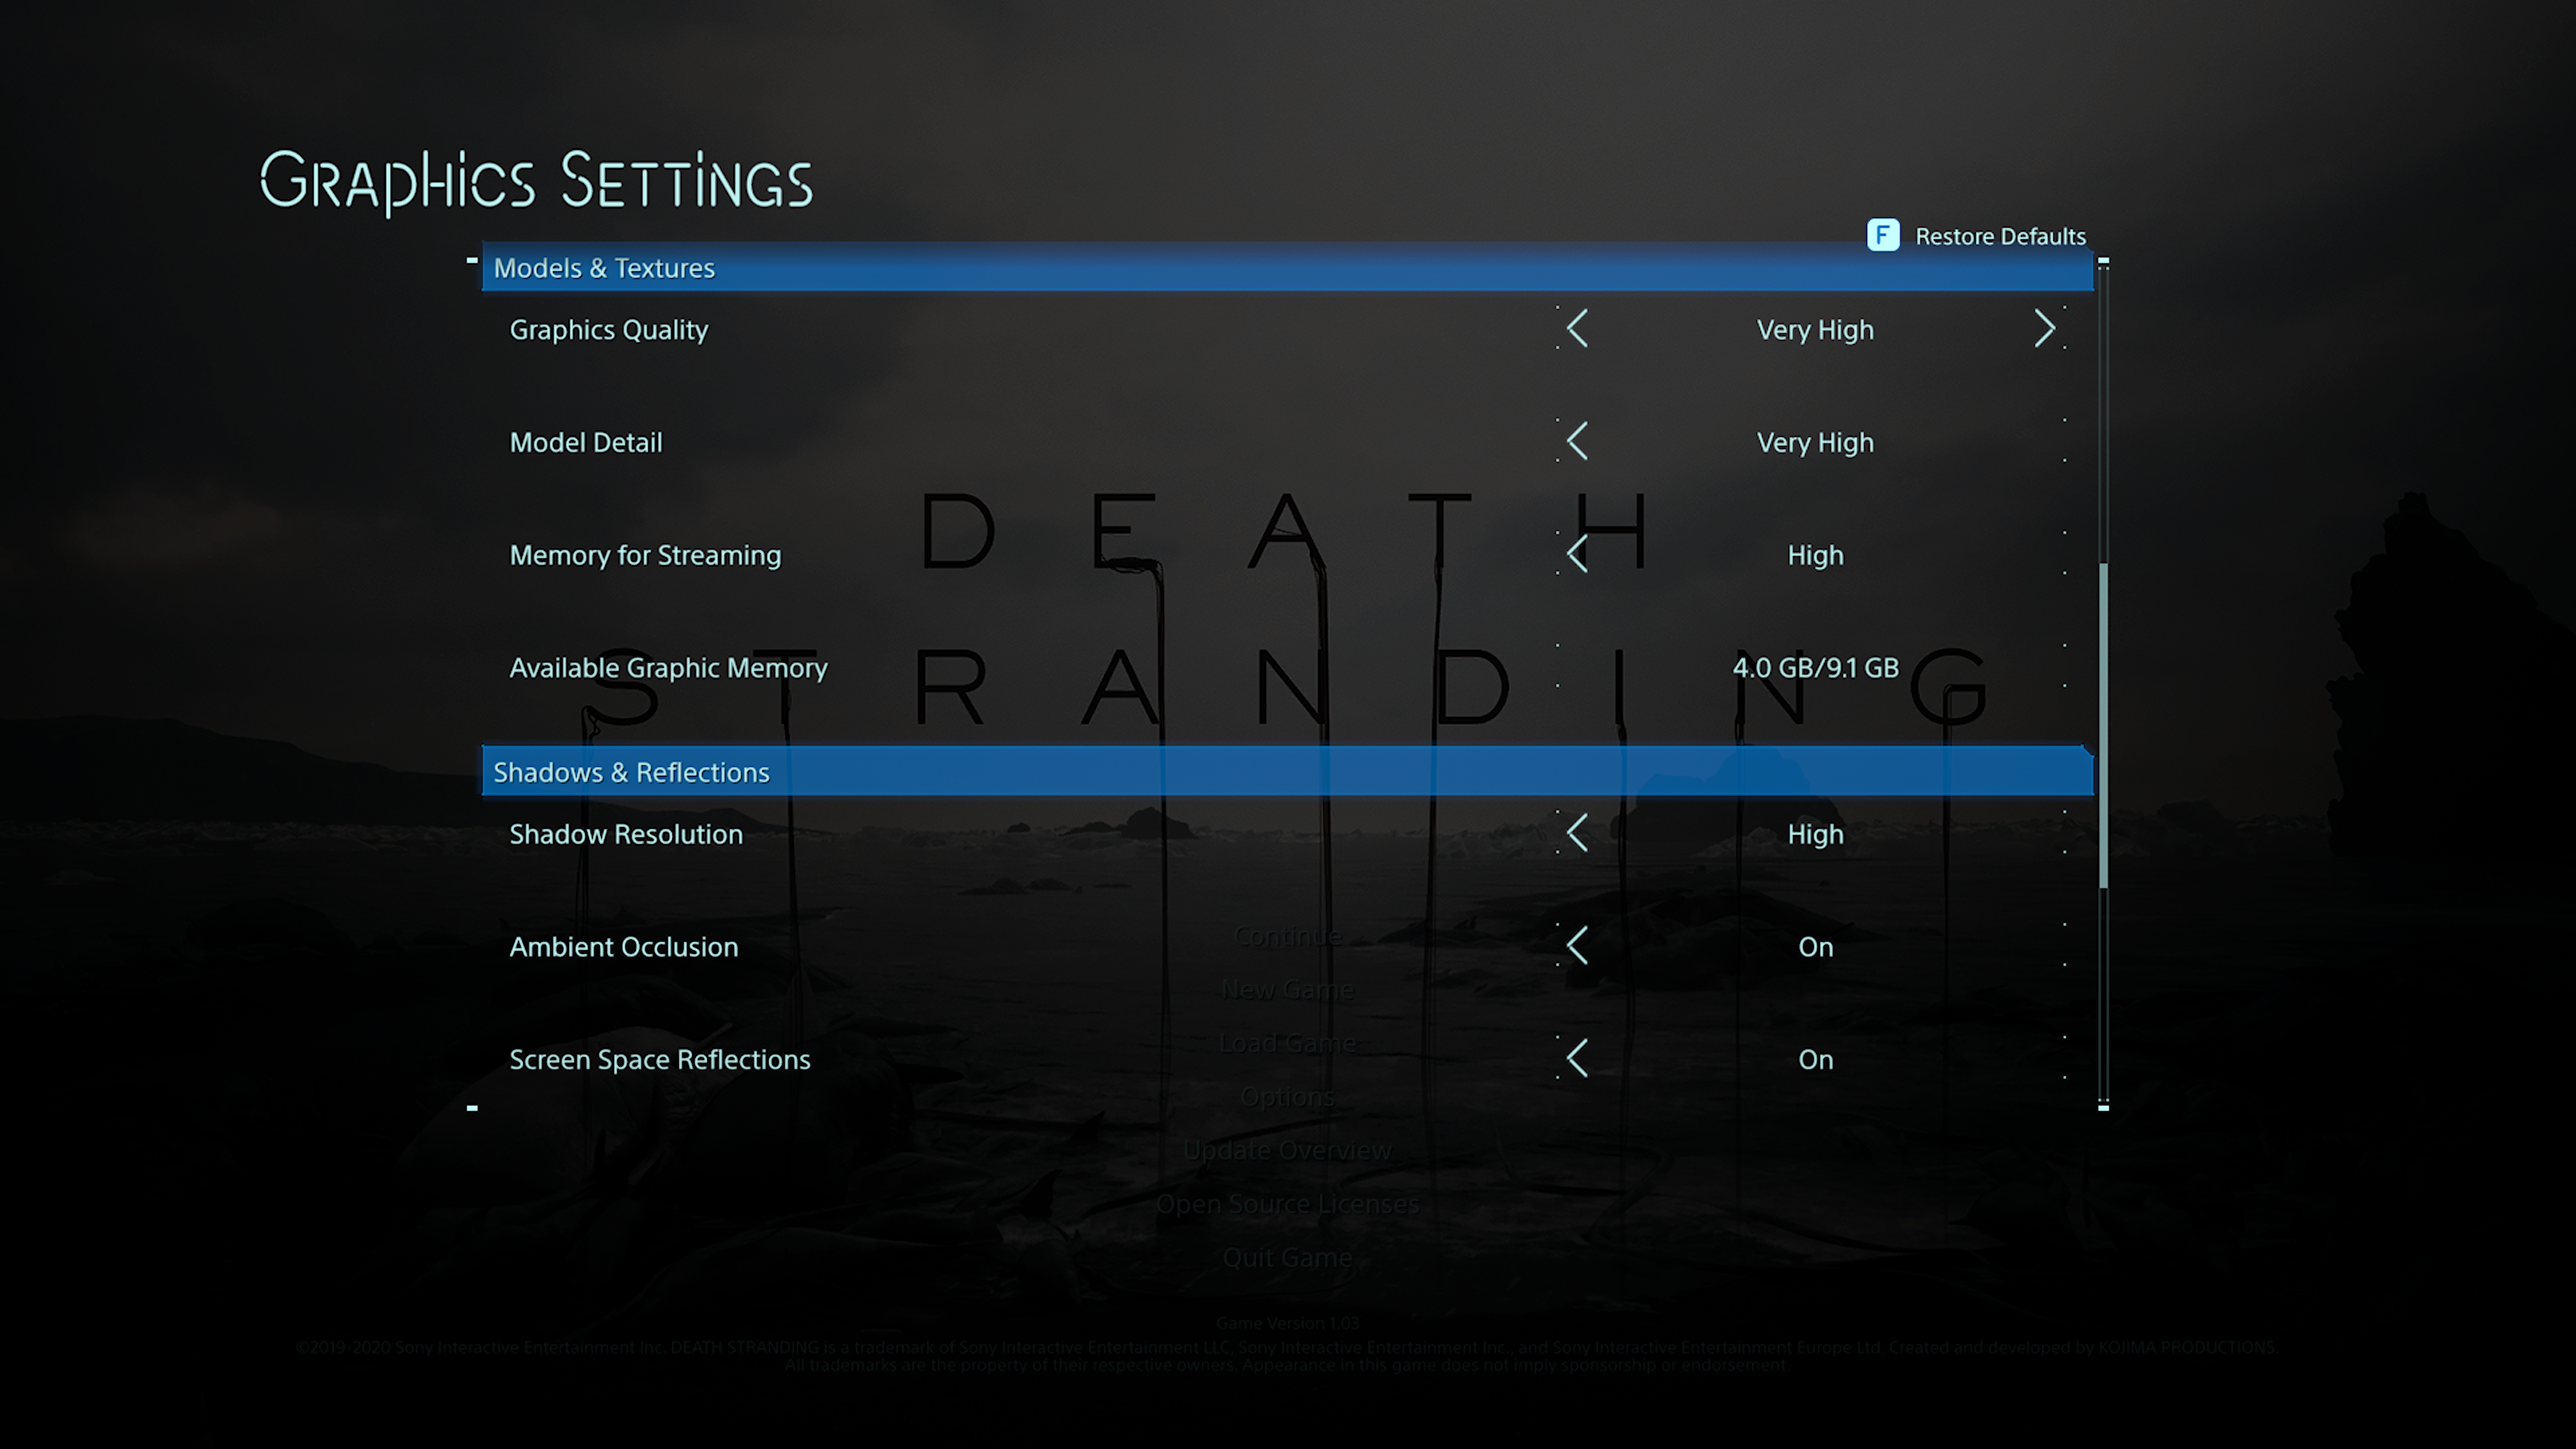Viewport: 2576px width, 1449px height.
Task: Select the Shadow Resolution High value
Action: (x=1815, y=835)
